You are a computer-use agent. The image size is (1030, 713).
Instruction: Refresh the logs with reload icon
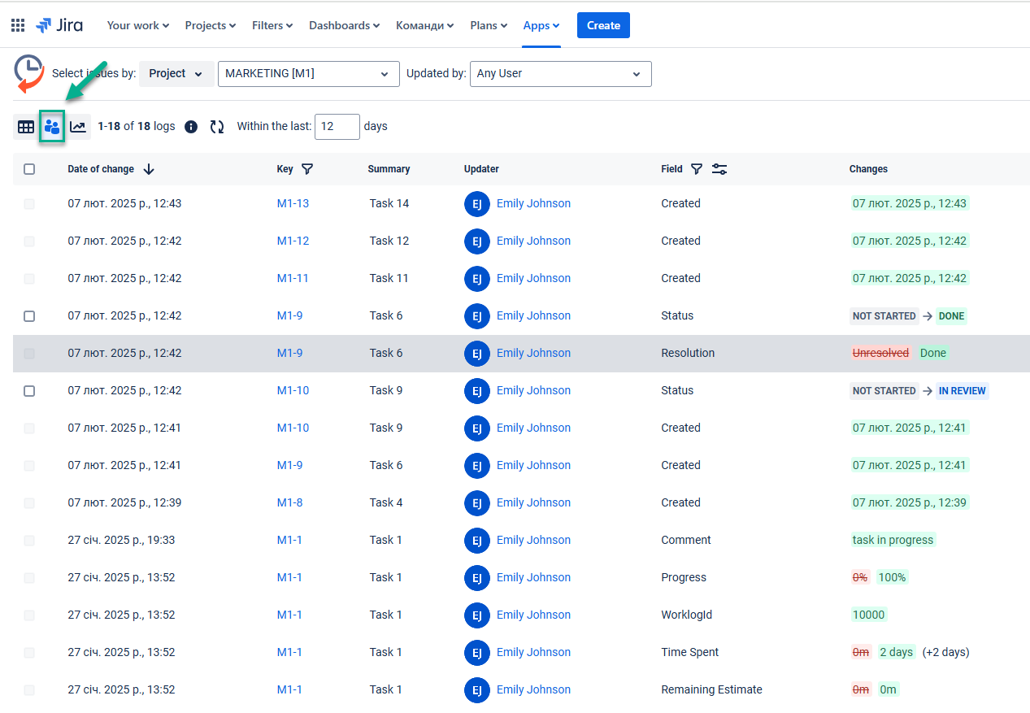[x=217, y=127]
